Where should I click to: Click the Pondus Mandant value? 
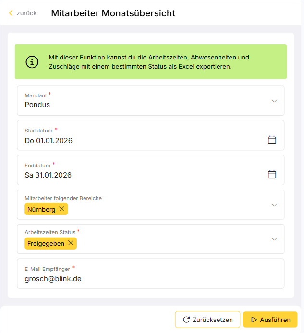pos(37,105)
